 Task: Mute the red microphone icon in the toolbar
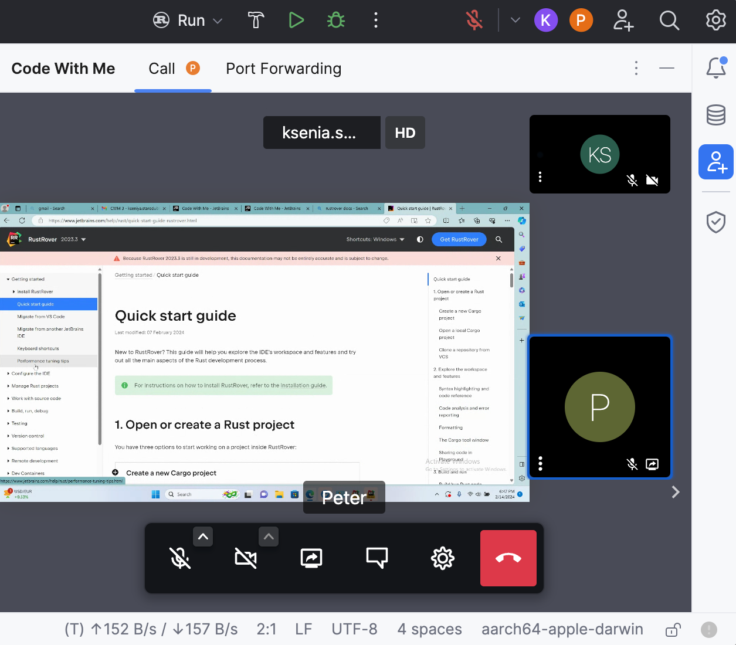click(x=474, y=19)
